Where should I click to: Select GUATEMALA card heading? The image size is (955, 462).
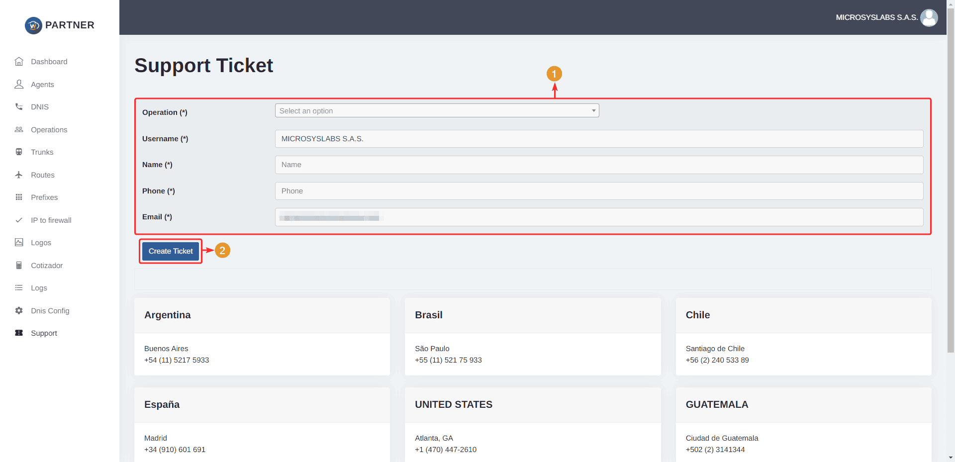point(717,404)
